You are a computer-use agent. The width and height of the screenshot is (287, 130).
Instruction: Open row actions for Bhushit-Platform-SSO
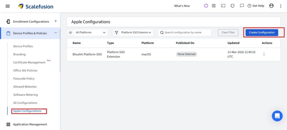click(264, 54)
